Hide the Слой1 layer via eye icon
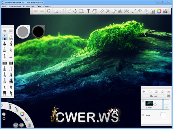 click(x=143, y=102)
